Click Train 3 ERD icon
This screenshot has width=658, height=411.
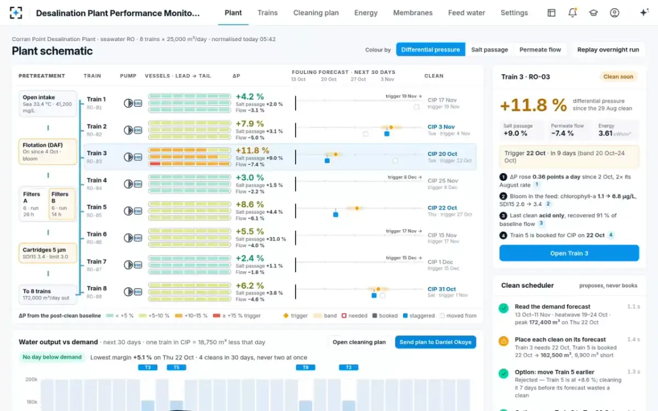click(x=138, y=157)
